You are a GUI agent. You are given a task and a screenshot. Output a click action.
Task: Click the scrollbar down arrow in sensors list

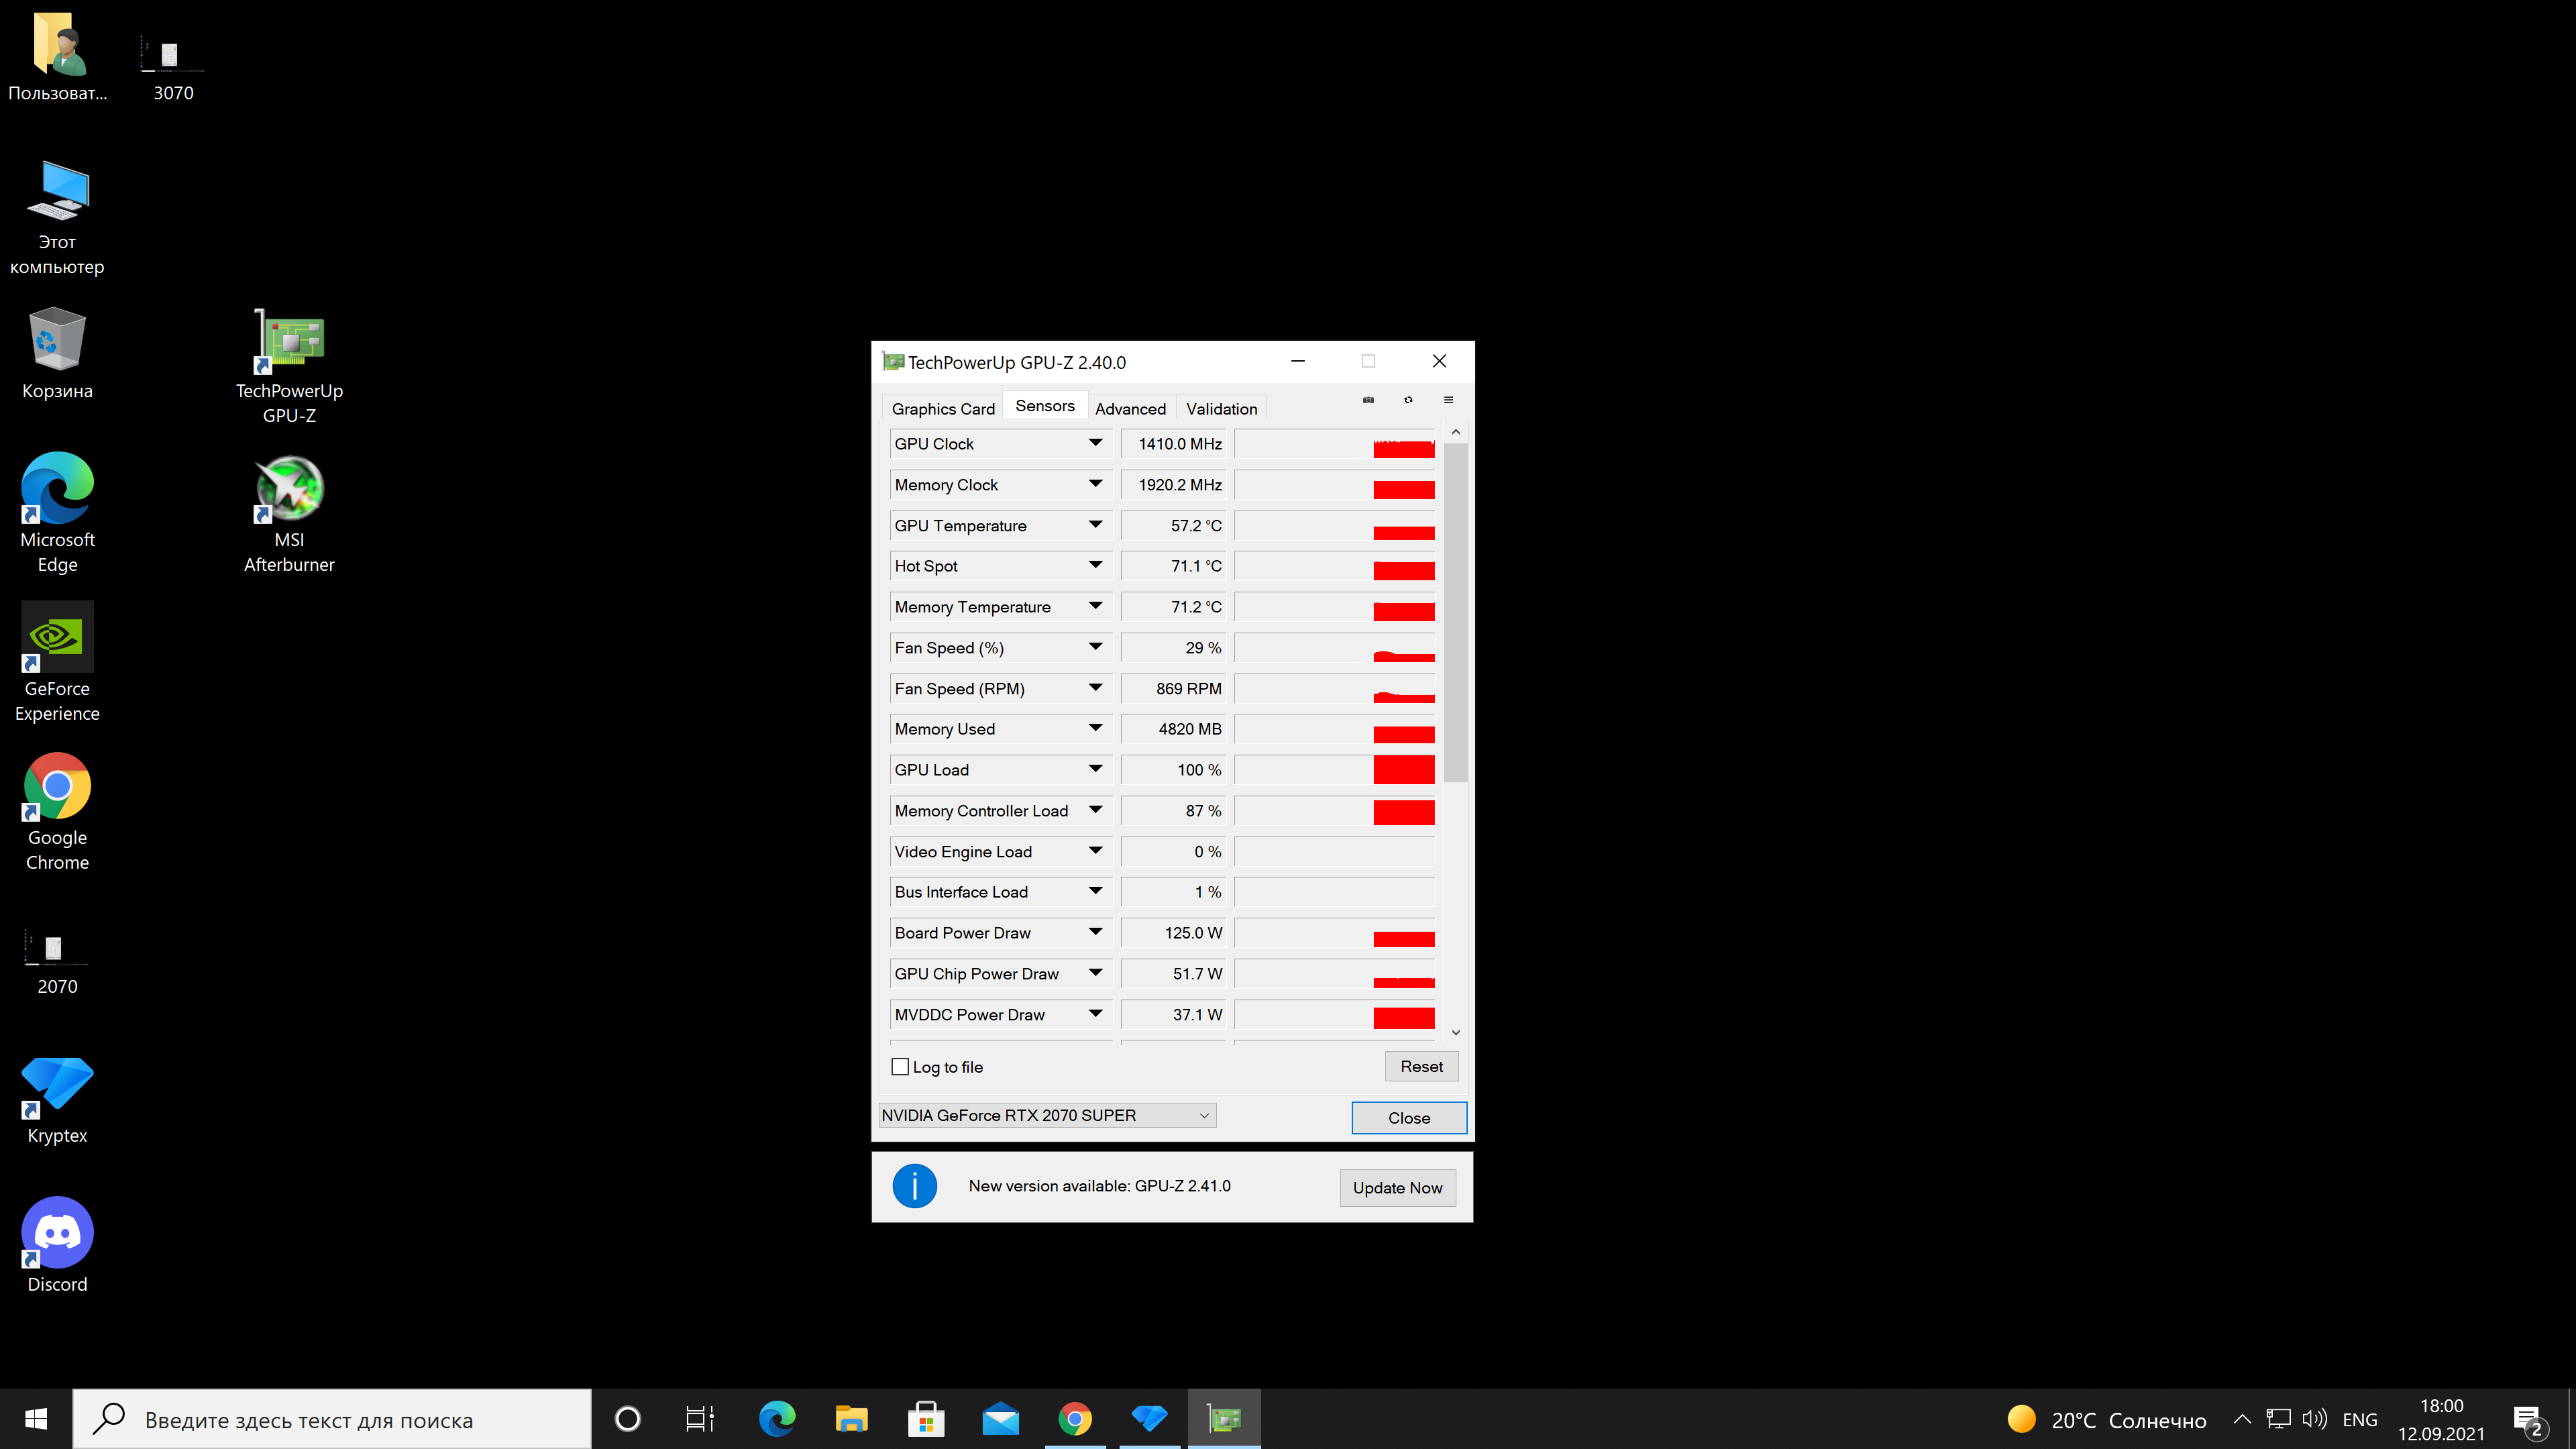point(1456,1032)
